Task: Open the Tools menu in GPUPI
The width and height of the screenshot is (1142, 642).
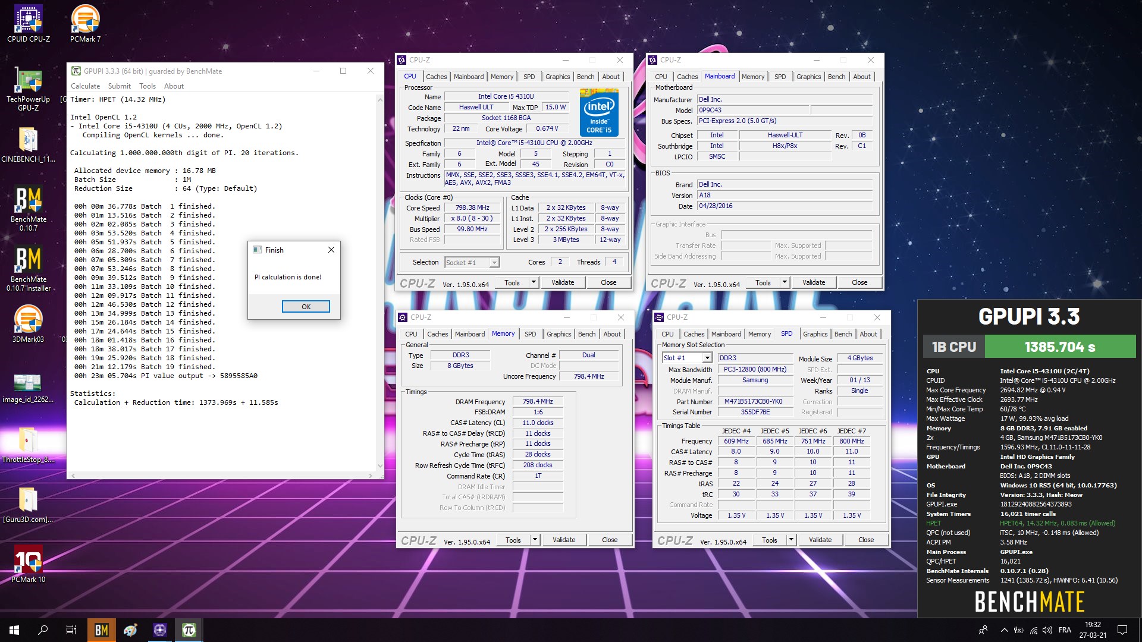Action: pyautogui.click(x=148, y=86)
